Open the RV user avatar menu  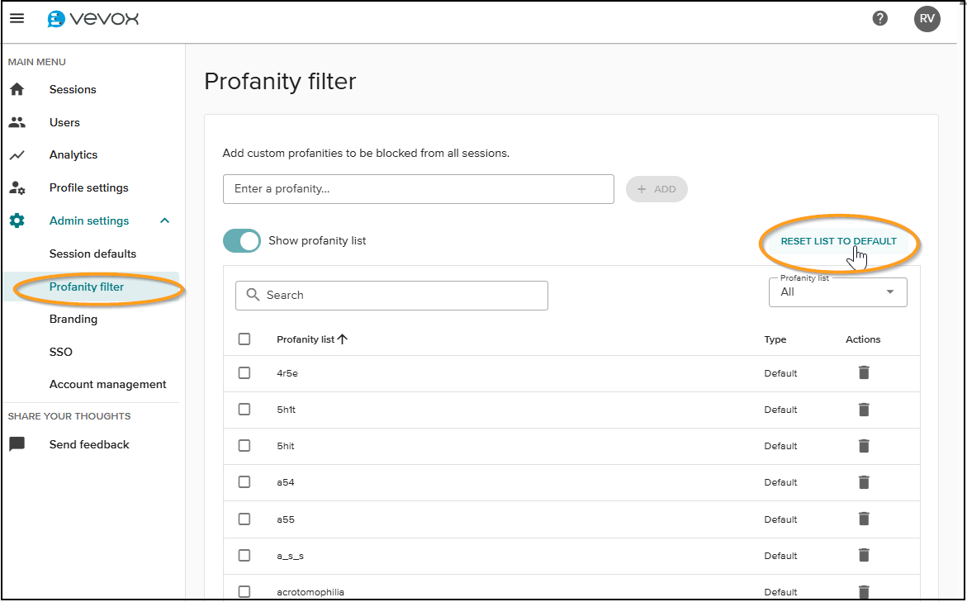(x=927, y=18)
